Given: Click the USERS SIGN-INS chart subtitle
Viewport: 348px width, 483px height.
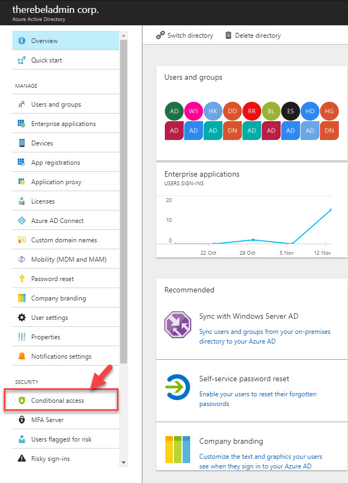Looking at the screenshot, I should point(184,183).
